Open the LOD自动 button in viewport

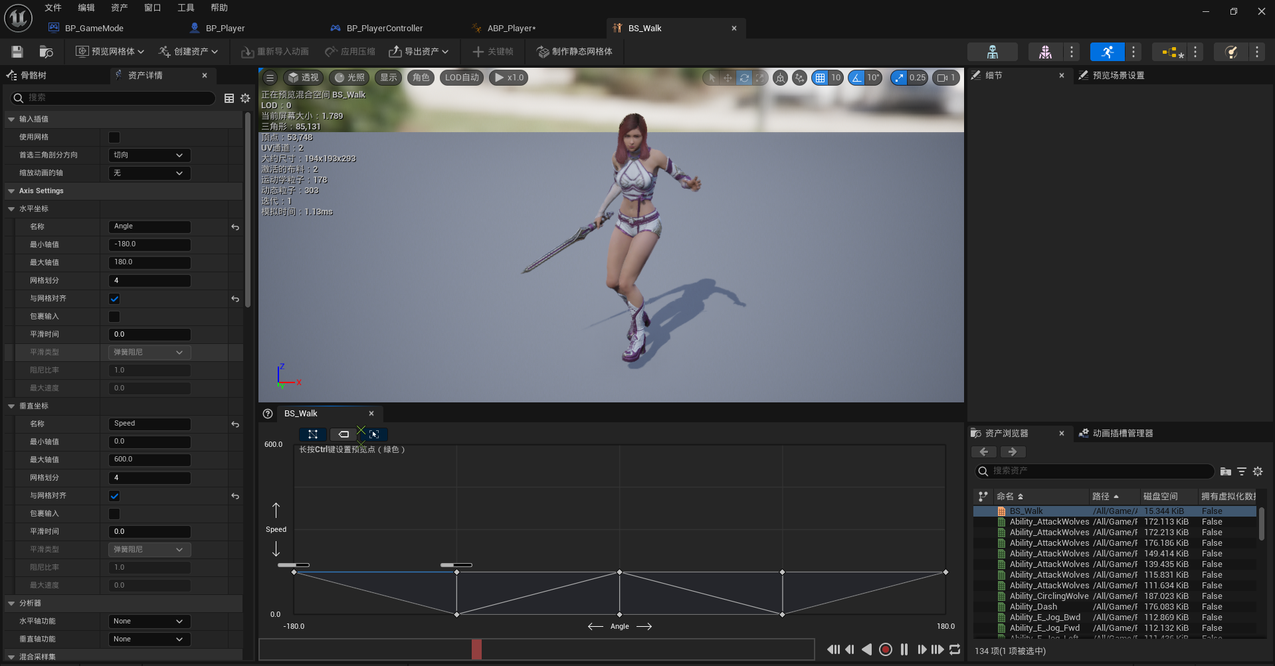[x=462, y=78]
